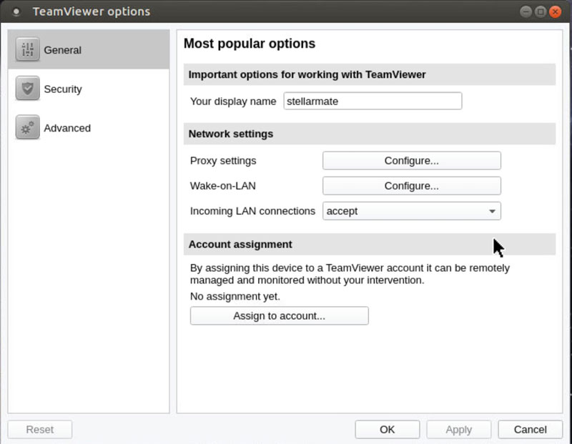Viewport: 572px width, 444px height.
Task: Confirm changes with the OK button
Action: [x=387, y=430]
